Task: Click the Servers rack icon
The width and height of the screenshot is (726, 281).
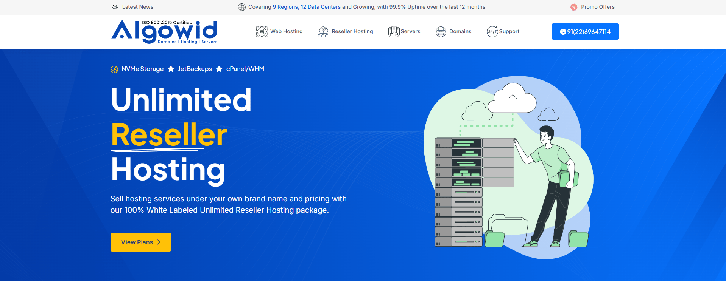Action: click(394, 32)
